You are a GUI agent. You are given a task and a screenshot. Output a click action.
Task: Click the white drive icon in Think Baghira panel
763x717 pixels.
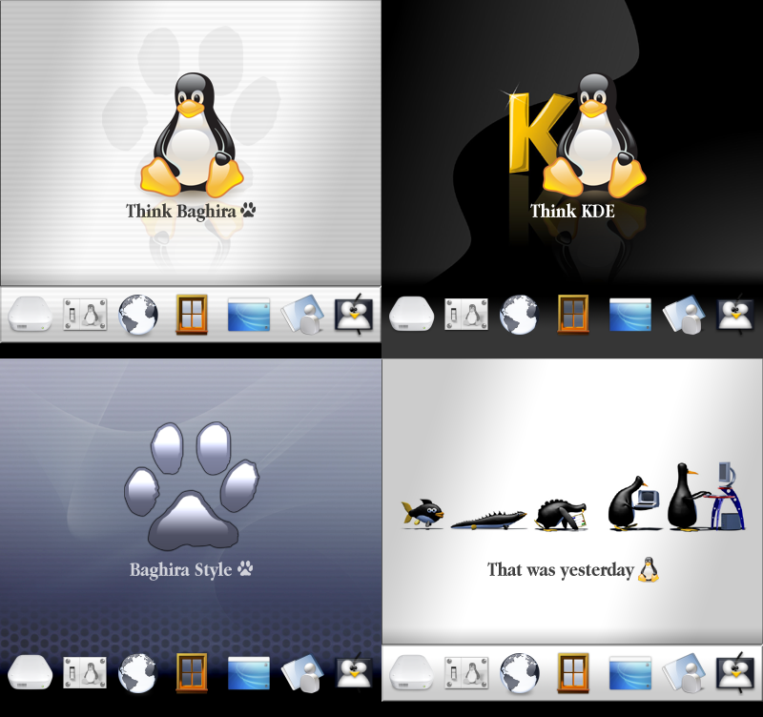31,316
